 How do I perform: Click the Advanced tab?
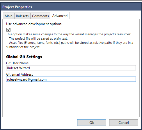pos(60,16)
